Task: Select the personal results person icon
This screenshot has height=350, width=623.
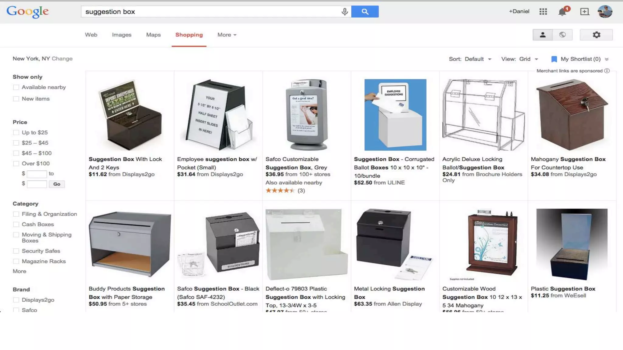Action: tap(542, 35)
